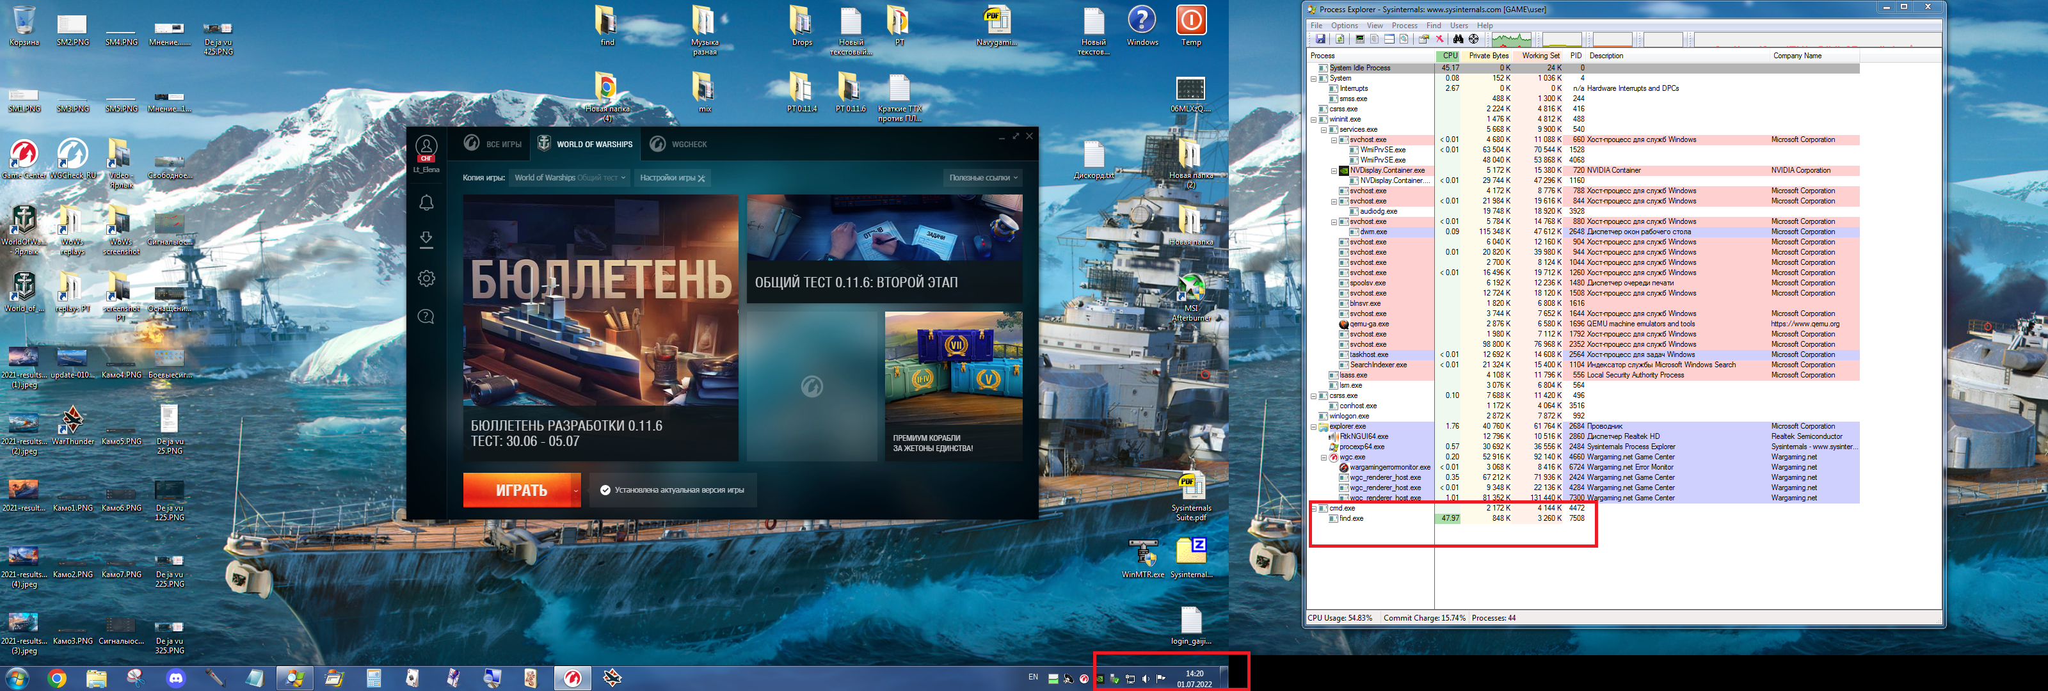Viewport: 2048px width, 691px height.
Task: Open the Process menu in Process Explorer
Action: click(x=1404, y=26)
